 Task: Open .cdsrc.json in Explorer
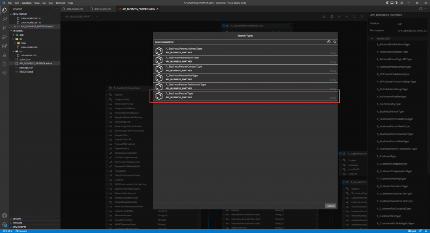tap(25, 60)
